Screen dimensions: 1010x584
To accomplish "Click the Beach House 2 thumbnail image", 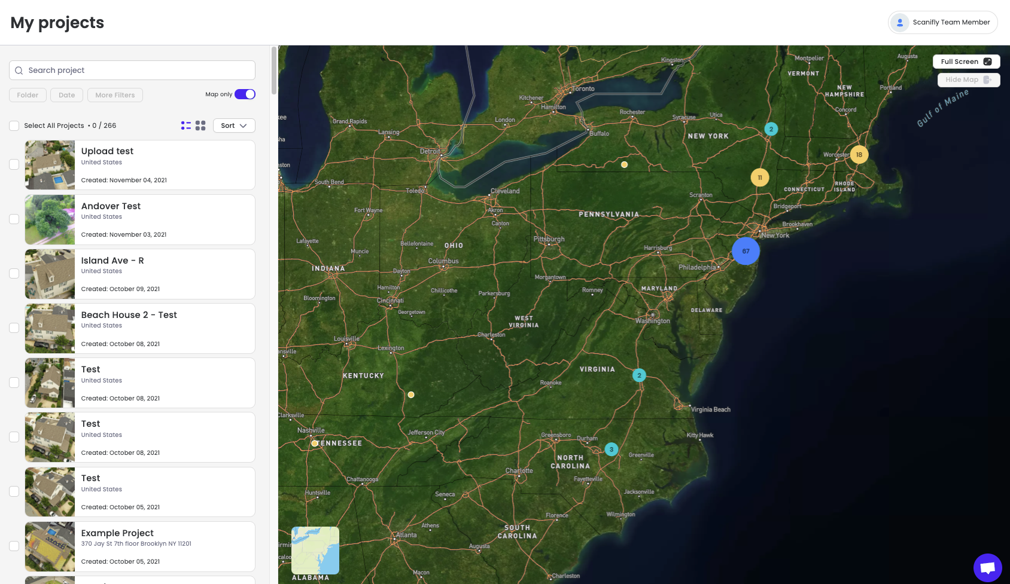I will 50,328.
